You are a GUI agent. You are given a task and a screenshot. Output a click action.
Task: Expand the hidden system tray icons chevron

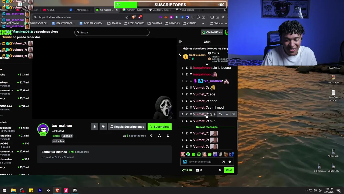click(306, 190)
